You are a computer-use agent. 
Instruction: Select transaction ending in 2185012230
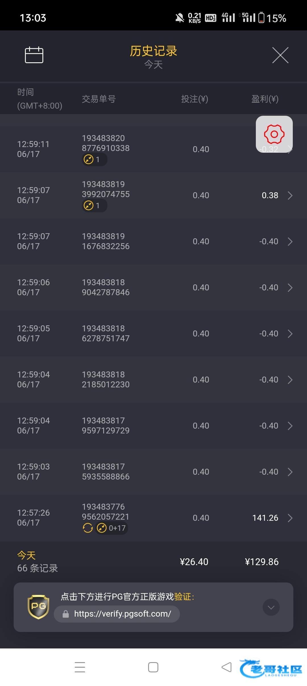click(x=105, y=380)
